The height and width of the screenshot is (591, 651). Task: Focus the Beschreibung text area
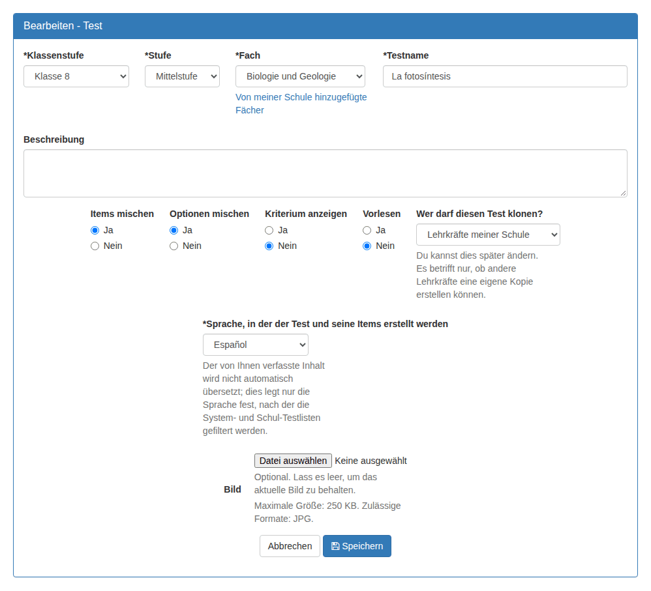coord(325,173)
